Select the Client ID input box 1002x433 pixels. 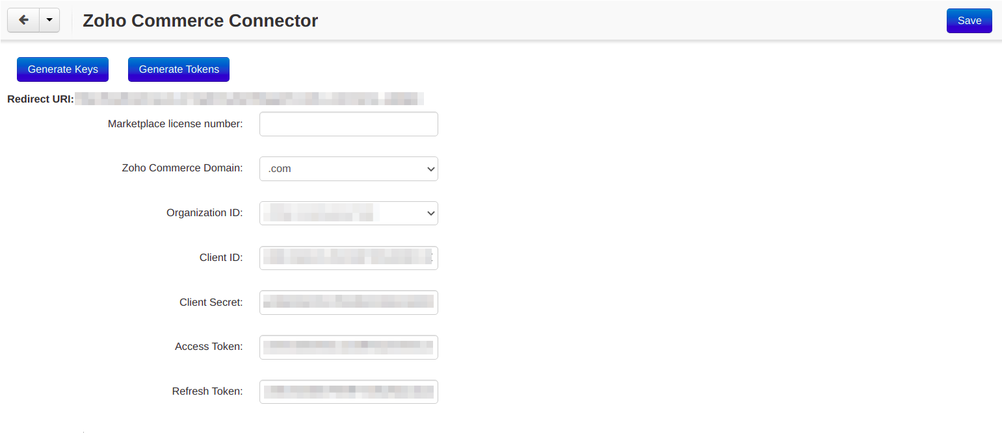[x=349, y=258]
